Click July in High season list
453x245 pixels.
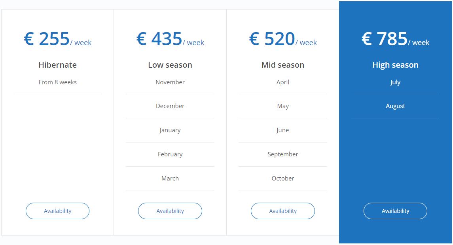[395, 82]
